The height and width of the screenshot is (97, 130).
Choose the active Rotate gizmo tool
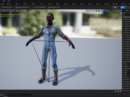coord(91,11)
